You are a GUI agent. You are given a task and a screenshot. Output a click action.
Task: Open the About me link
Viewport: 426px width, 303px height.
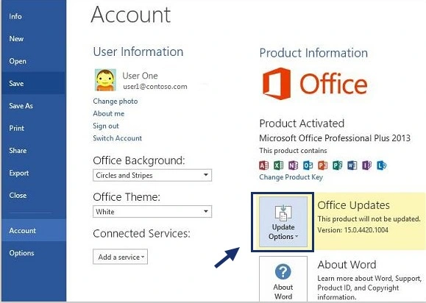(x=108, y=113)
